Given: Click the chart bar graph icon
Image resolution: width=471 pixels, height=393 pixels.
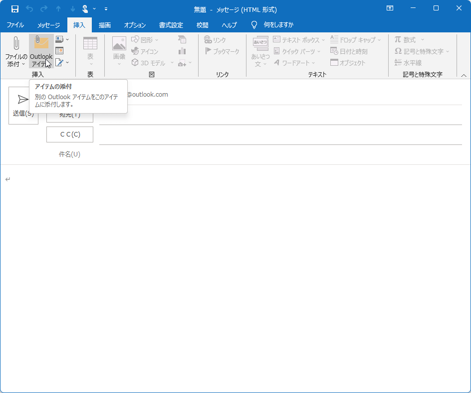Looking at the screenshot, I should coord(182,51).
